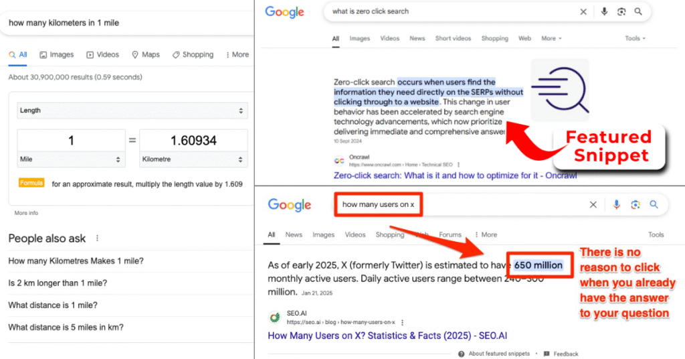This screenshot has width=685, height=359.
Task: Open the Google logo in the zero click search panel
Action: pos(284,12)
